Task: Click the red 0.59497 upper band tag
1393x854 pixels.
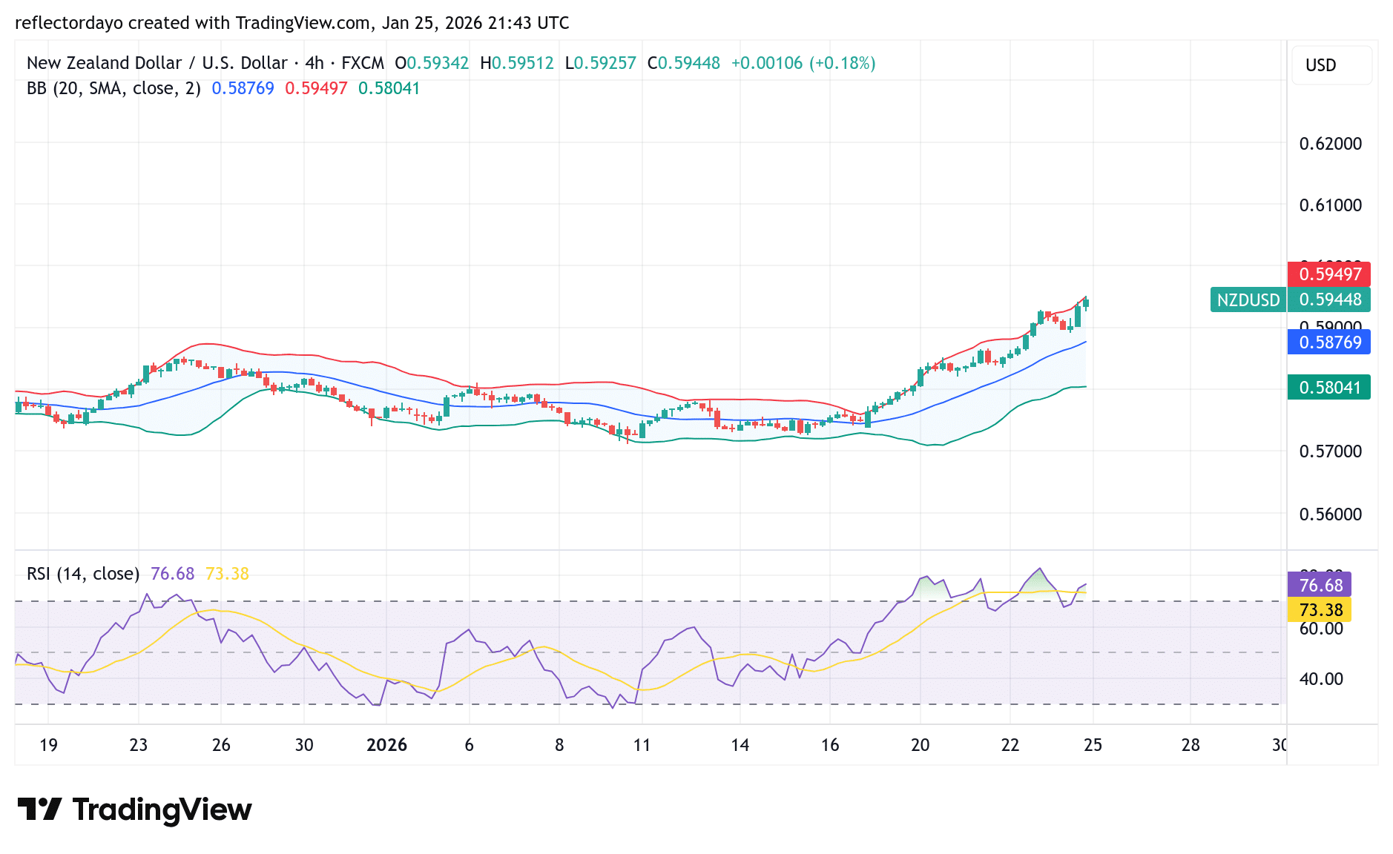Action: pyautogui.click(x=1329, y=274)
